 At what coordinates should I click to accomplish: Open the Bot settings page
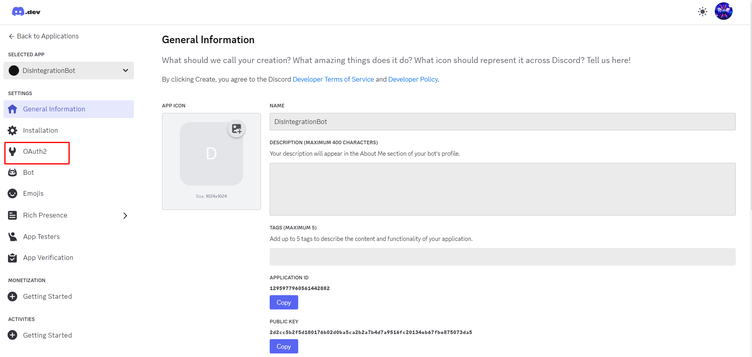pyautogui.click(x=29, y=172)
